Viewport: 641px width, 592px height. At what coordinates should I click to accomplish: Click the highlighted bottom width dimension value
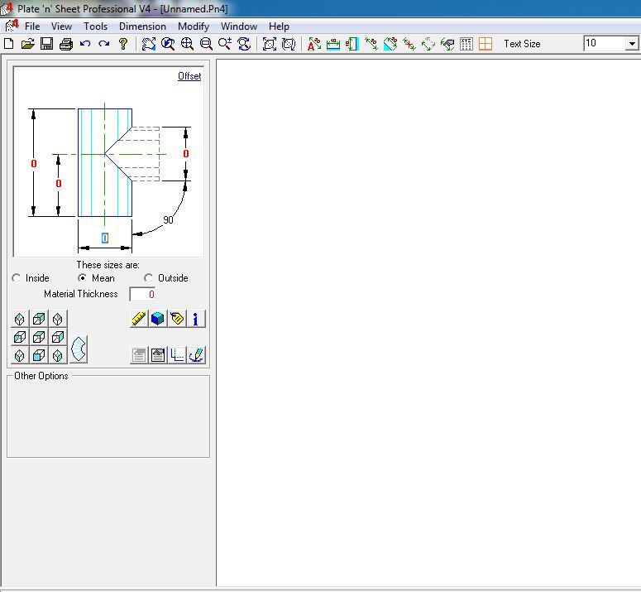tap(105, 238)
